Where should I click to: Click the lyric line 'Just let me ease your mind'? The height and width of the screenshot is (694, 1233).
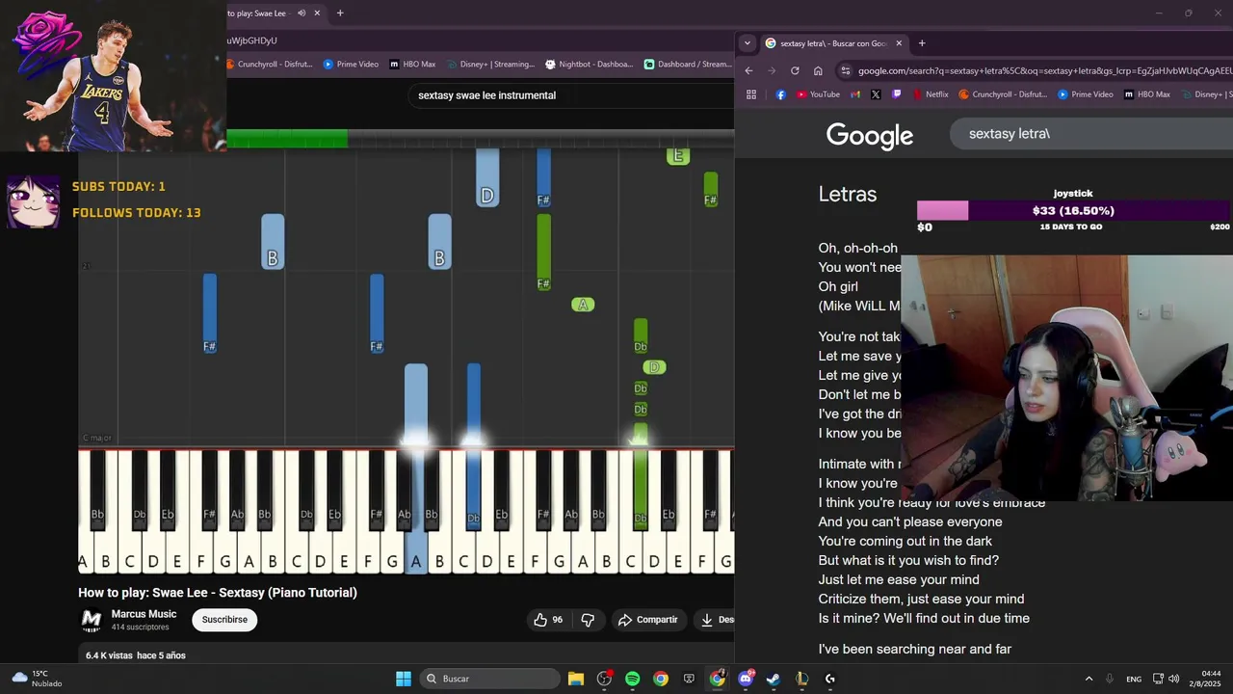tap(899, 579)
